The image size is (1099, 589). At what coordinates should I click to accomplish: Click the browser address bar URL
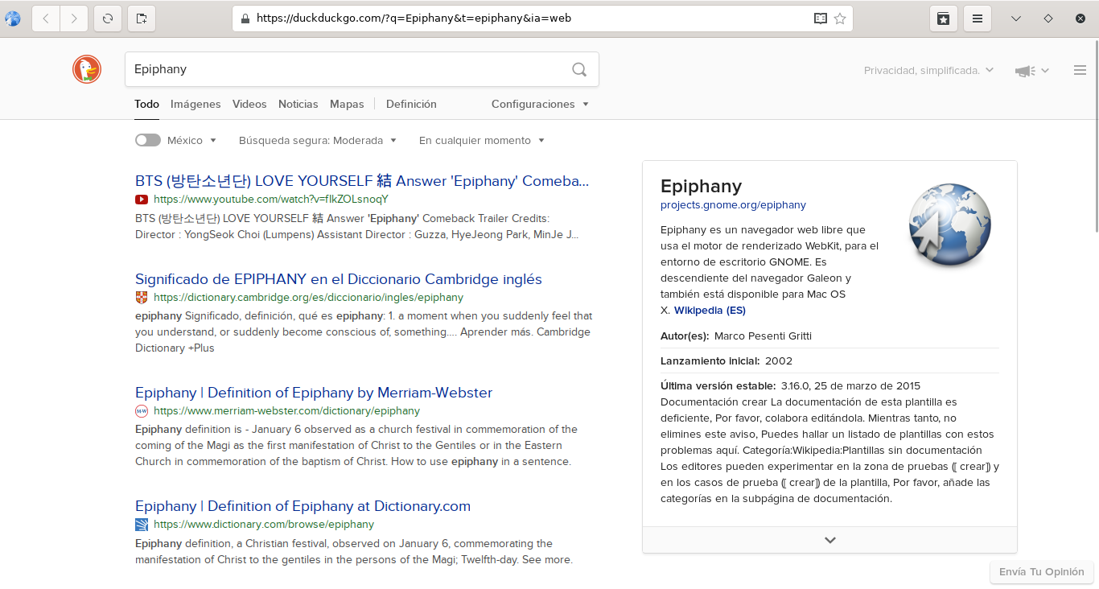tap(414, 18)
